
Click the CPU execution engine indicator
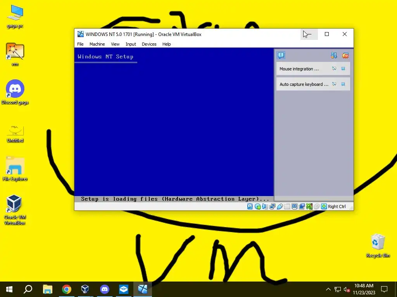[x=309, y=207]
